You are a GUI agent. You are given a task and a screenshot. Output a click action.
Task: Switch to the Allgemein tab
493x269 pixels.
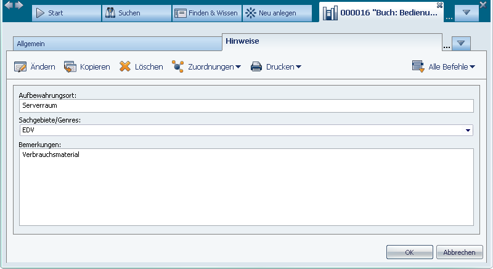pos(117,44)
